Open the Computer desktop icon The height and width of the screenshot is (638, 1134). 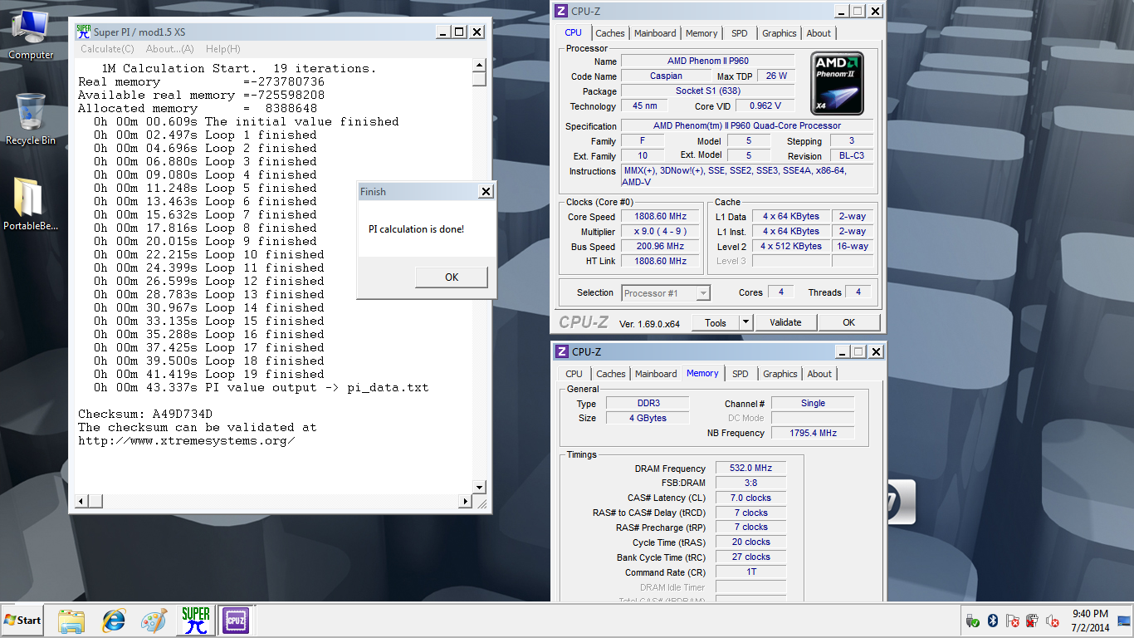31,35
